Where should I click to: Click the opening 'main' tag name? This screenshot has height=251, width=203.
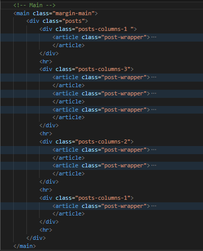pyautogui.click(x=23, y=13)
